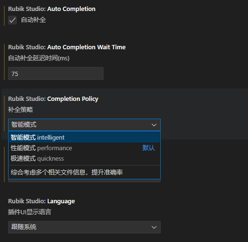248x242 pixels.
Task: Click the Auto Completion setting title
Action: (x=52, y=9)
